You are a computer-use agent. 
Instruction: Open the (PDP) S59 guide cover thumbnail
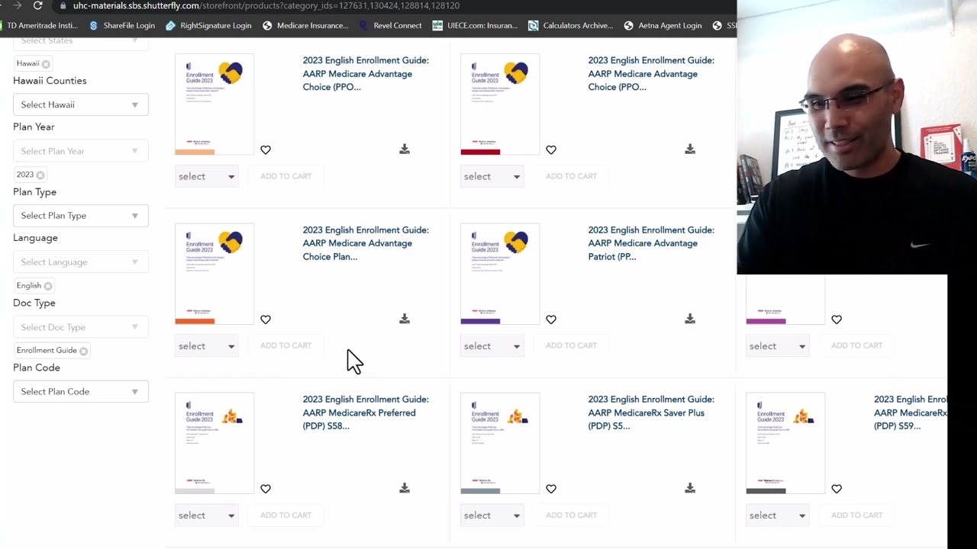(x=785, y=443)
